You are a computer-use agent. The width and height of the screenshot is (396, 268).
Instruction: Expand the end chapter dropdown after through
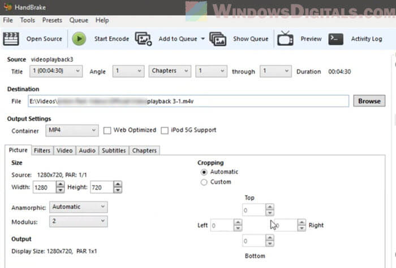click(x=276, y=71)
